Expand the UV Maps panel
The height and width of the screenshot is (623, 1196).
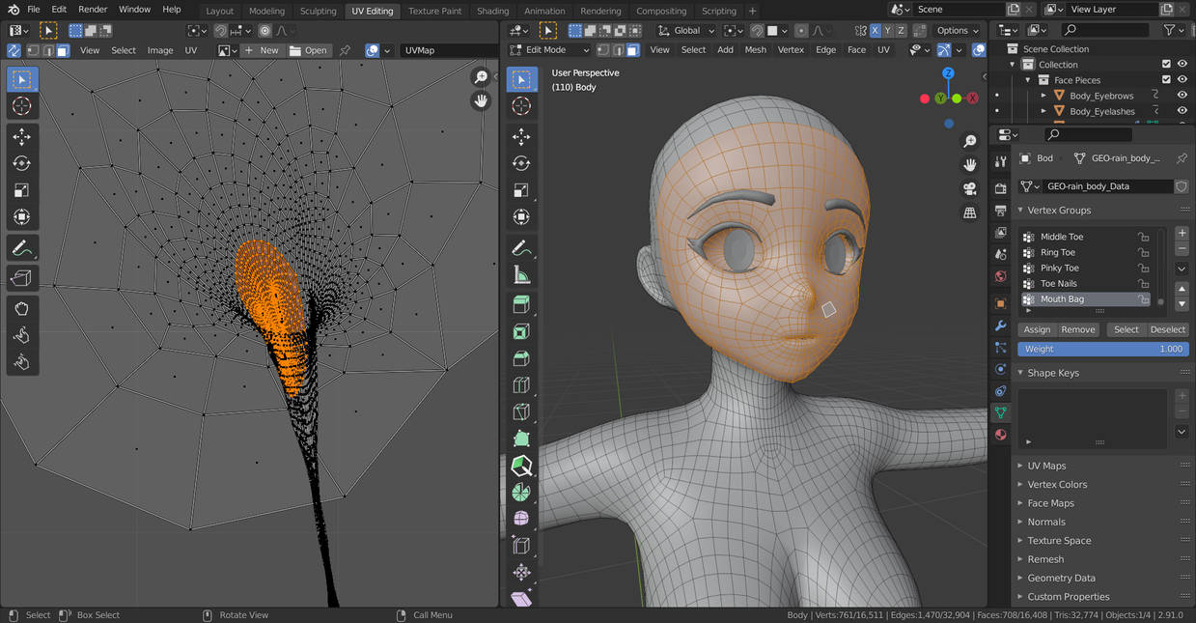coord(1046,466)
